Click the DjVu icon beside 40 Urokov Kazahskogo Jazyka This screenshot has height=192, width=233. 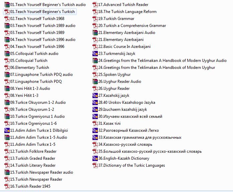(95, 102)
